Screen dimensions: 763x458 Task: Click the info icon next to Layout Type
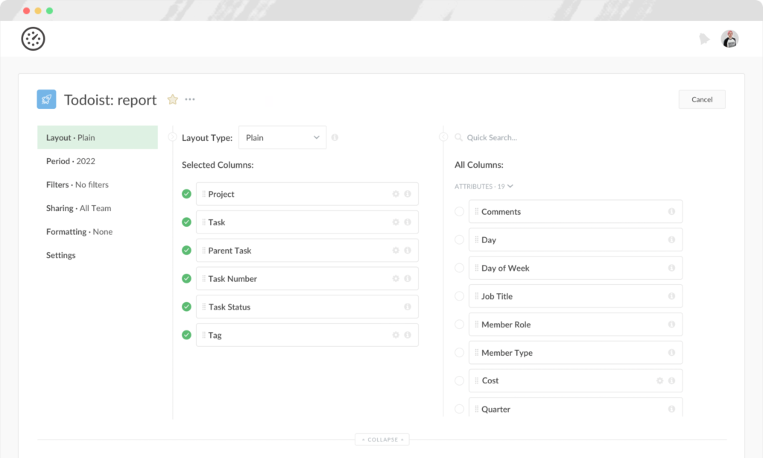click(335, 137)
